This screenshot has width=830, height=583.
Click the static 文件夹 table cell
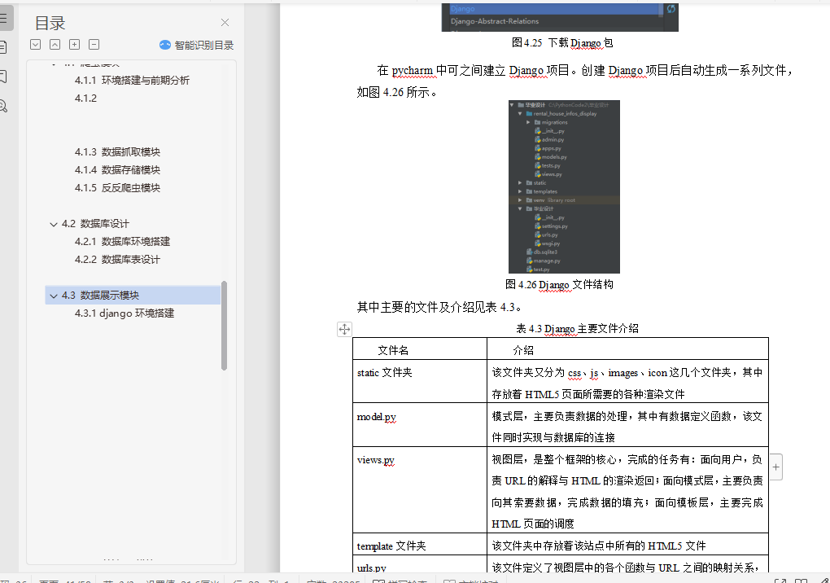pos(420,381)
